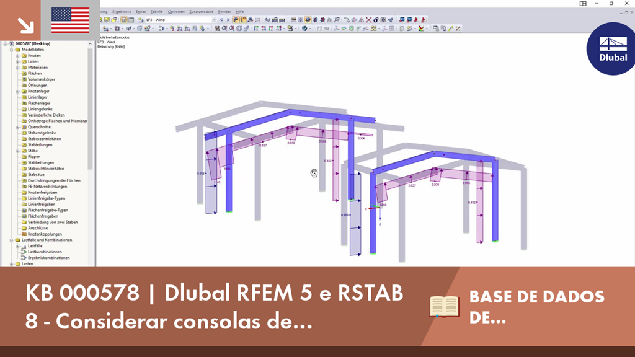The image size is (635, 357).
Task: Click the black bomb-shaped icon
Action: [x=376, y=19]
